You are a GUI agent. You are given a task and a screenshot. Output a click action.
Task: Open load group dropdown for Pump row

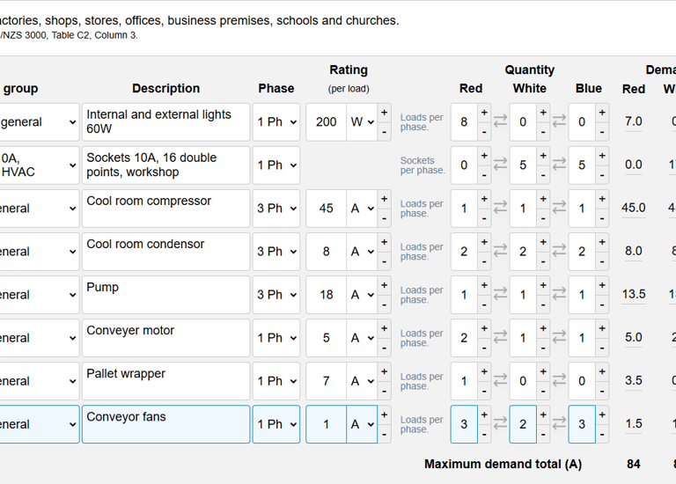[x=39, y=295]
